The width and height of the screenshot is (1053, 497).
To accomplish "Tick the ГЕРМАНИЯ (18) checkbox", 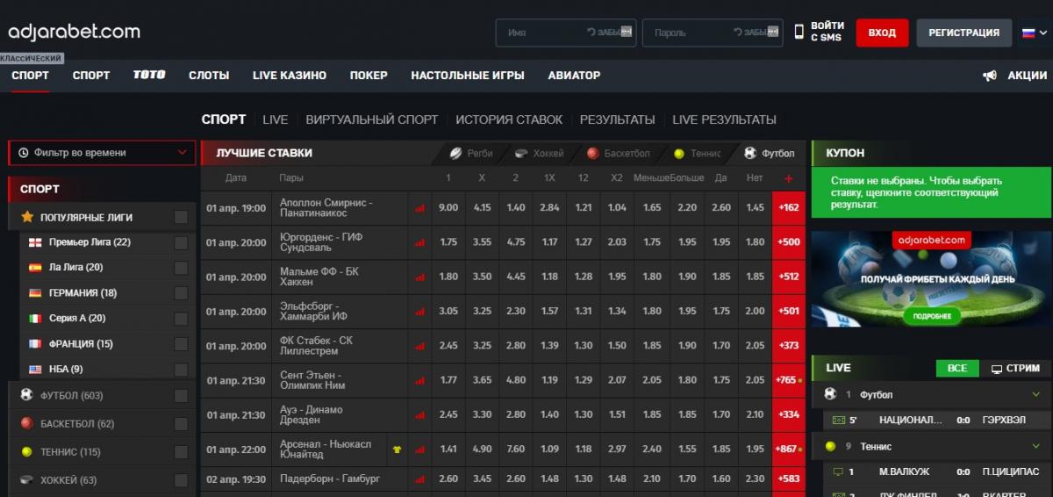I will [x=181, y=293].
